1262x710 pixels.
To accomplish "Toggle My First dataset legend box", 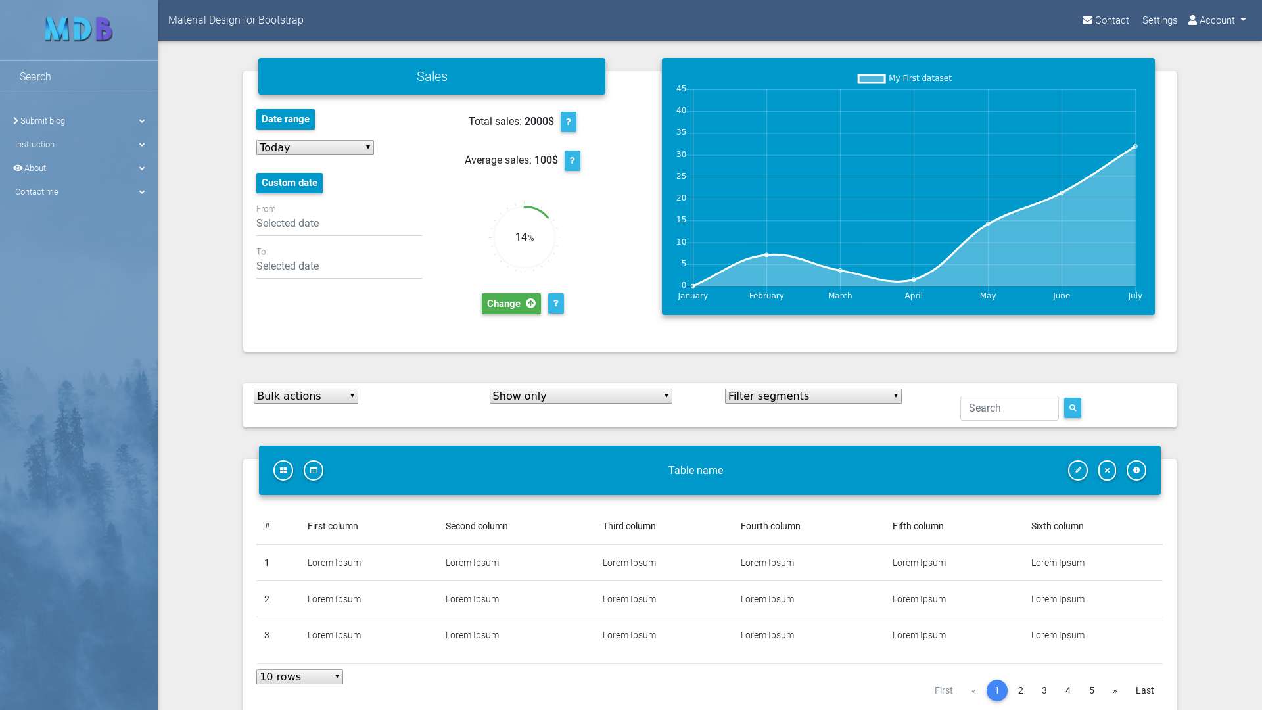I will 872,79.
